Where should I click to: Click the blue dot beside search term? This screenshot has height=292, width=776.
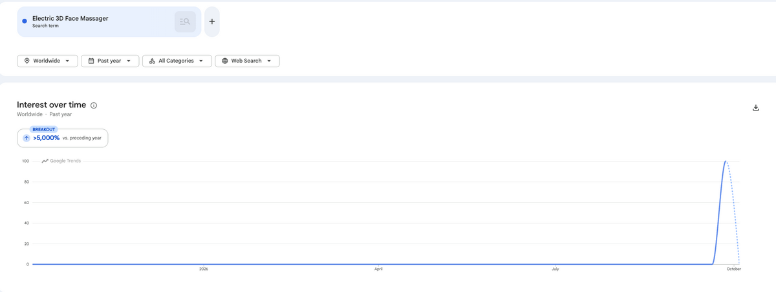tap(25, 21)
